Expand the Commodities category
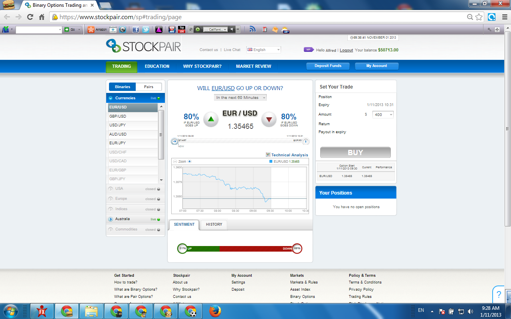The height and width of the screenshot is (319, 511). [x=135, y=230]
